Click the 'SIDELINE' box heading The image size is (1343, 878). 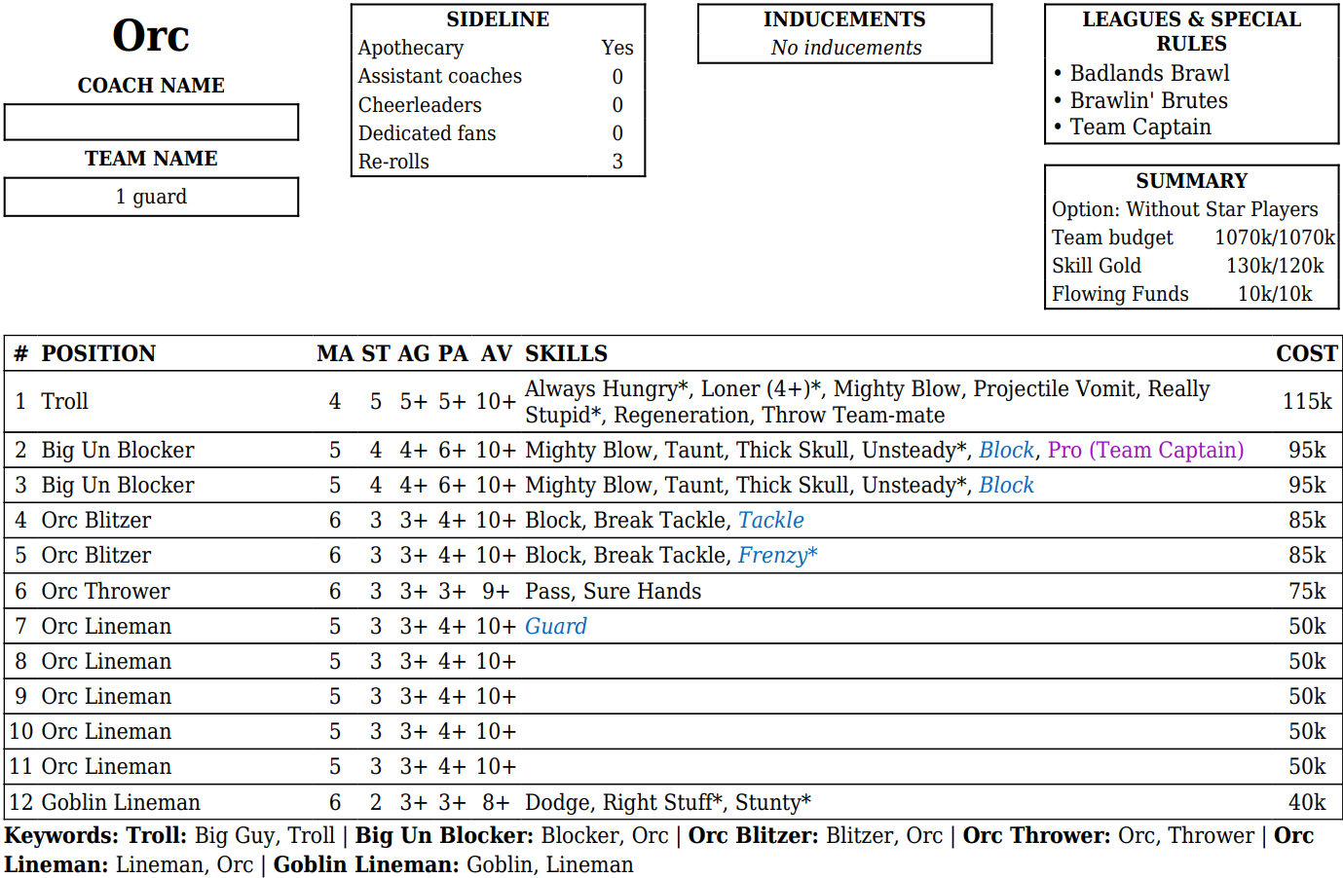pos(498,19)
